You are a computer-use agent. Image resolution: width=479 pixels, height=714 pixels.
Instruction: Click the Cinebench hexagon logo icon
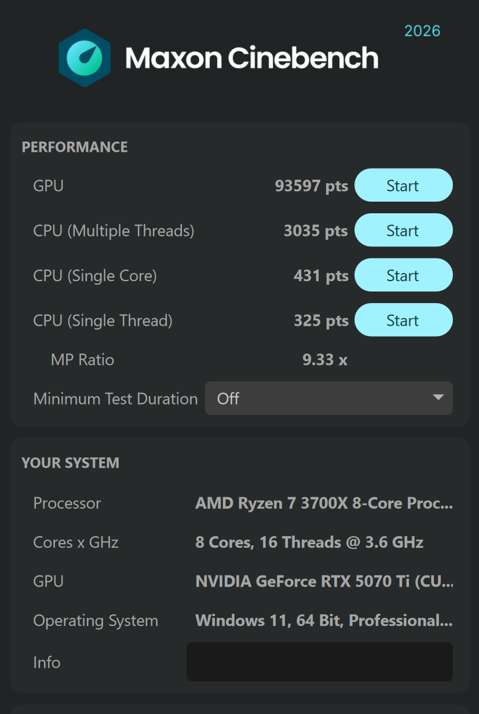pos(85,57)
